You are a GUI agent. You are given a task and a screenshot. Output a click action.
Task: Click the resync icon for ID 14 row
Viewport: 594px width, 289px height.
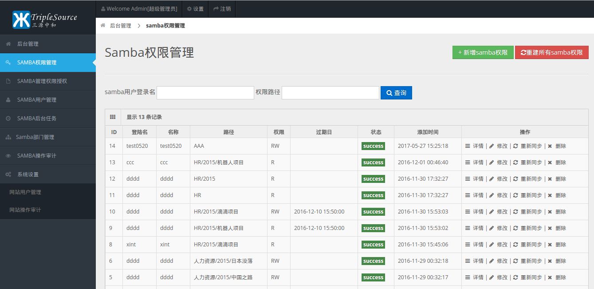pos(515,146)
